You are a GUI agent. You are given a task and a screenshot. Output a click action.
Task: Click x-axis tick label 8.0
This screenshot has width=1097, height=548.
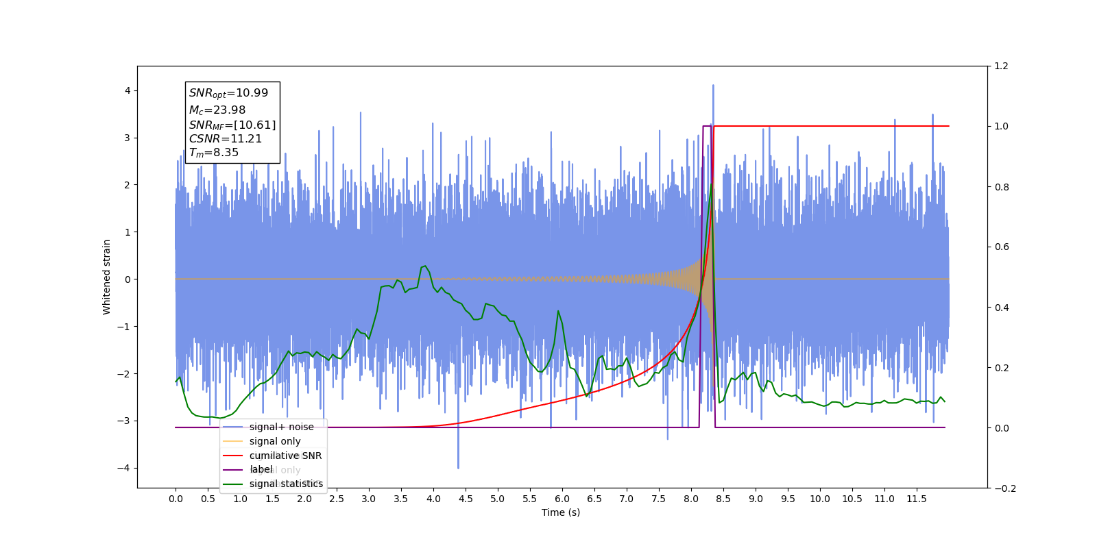(x=691, y=499)
